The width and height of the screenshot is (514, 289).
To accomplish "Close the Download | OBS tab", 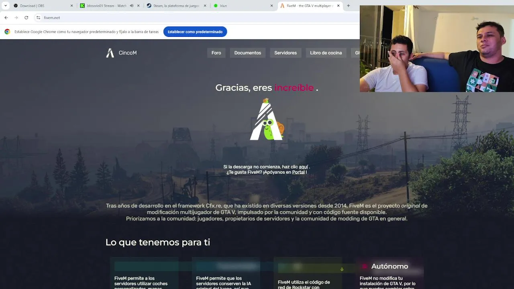I will tap(71, 6).
